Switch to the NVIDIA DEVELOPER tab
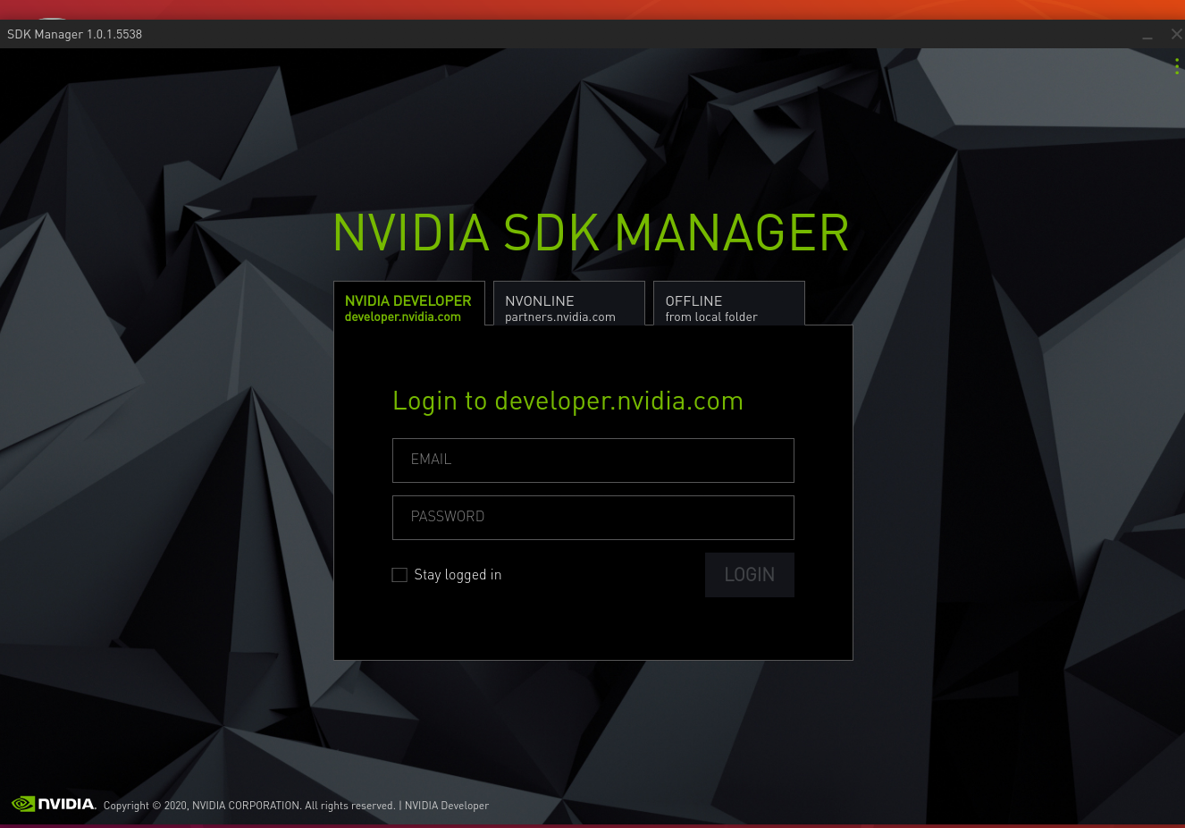Viewport: 1185px width, 828px height. 409,304
